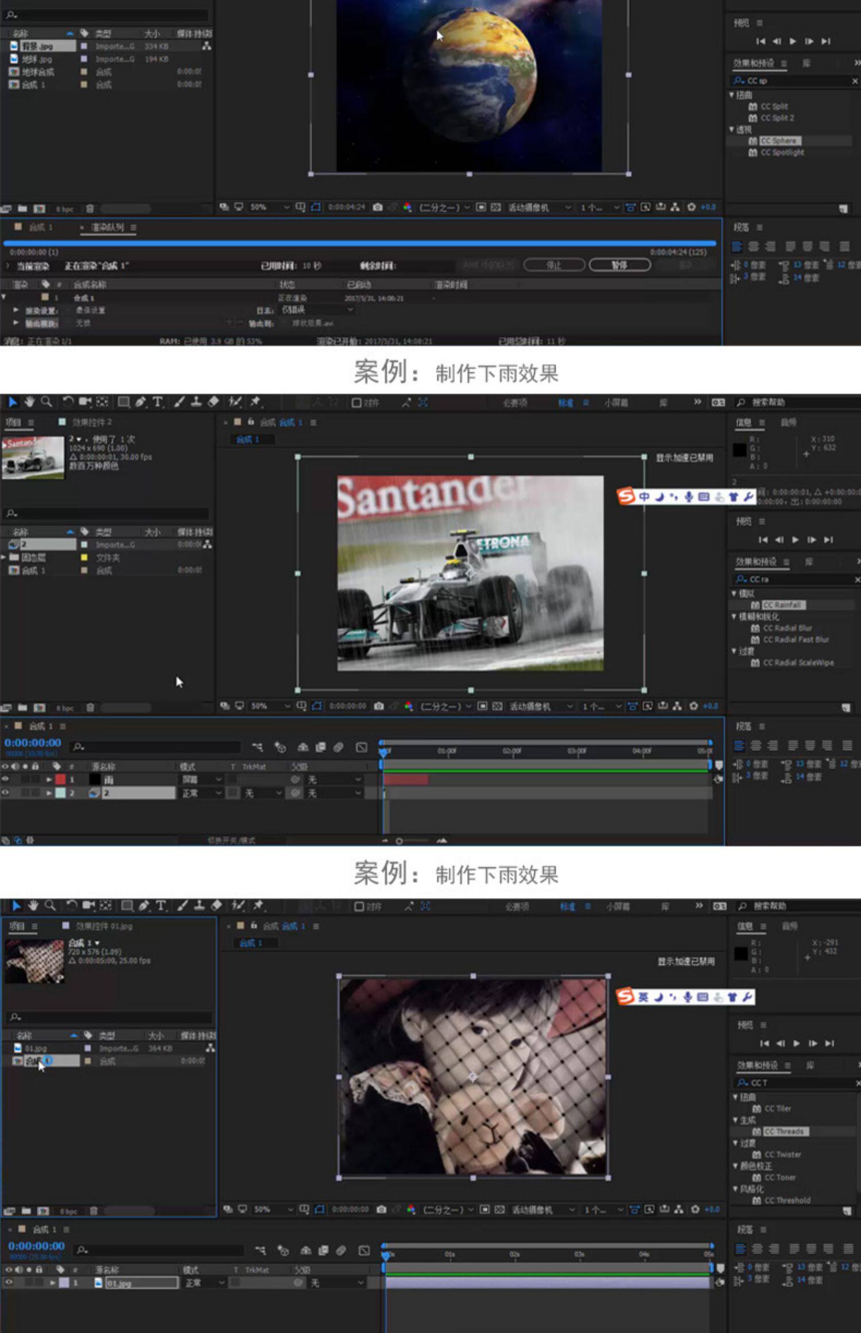This screenshot has width=861, height=1333.
Task: Toggle frame blending switch in rain timeline
Action: 321,747
